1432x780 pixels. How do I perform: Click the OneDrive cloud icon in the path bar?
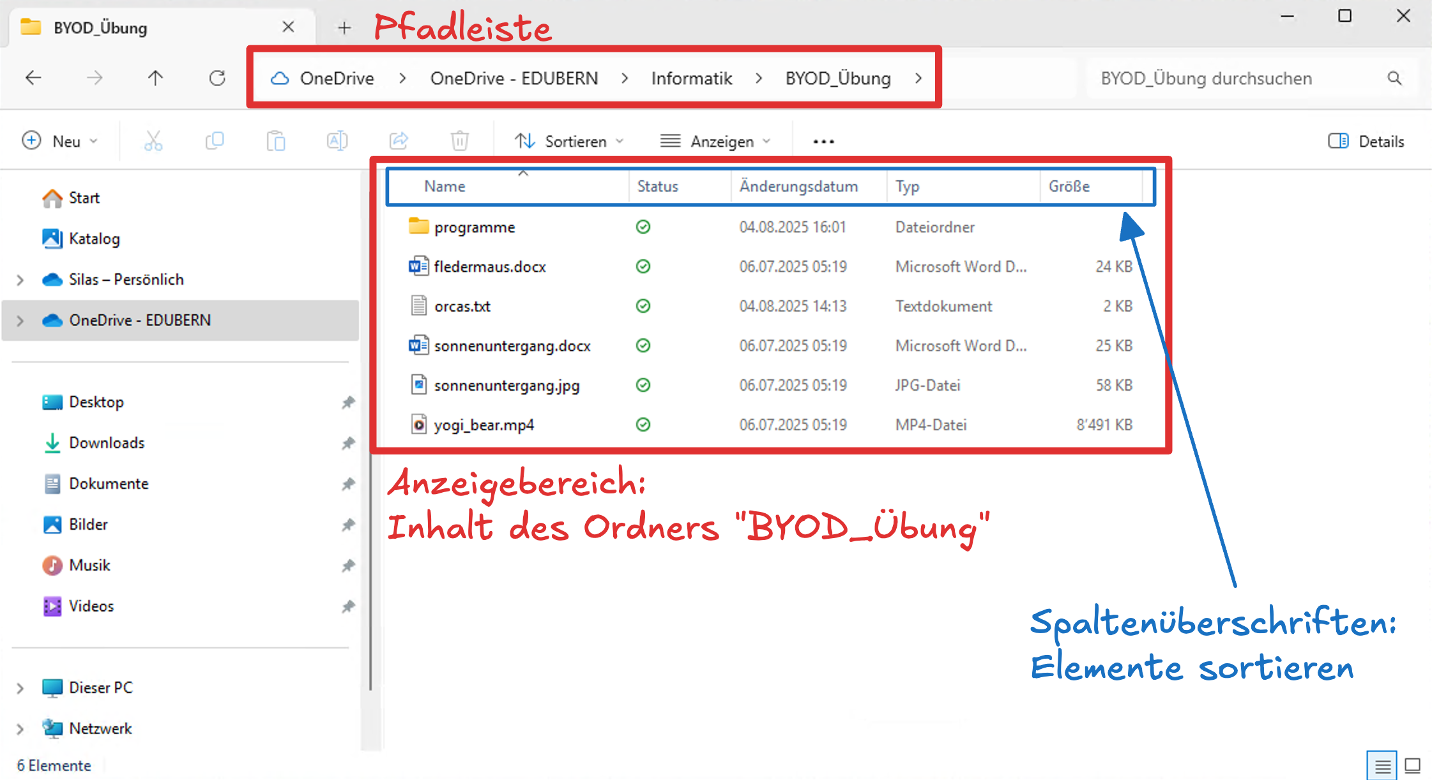point(279,78)
